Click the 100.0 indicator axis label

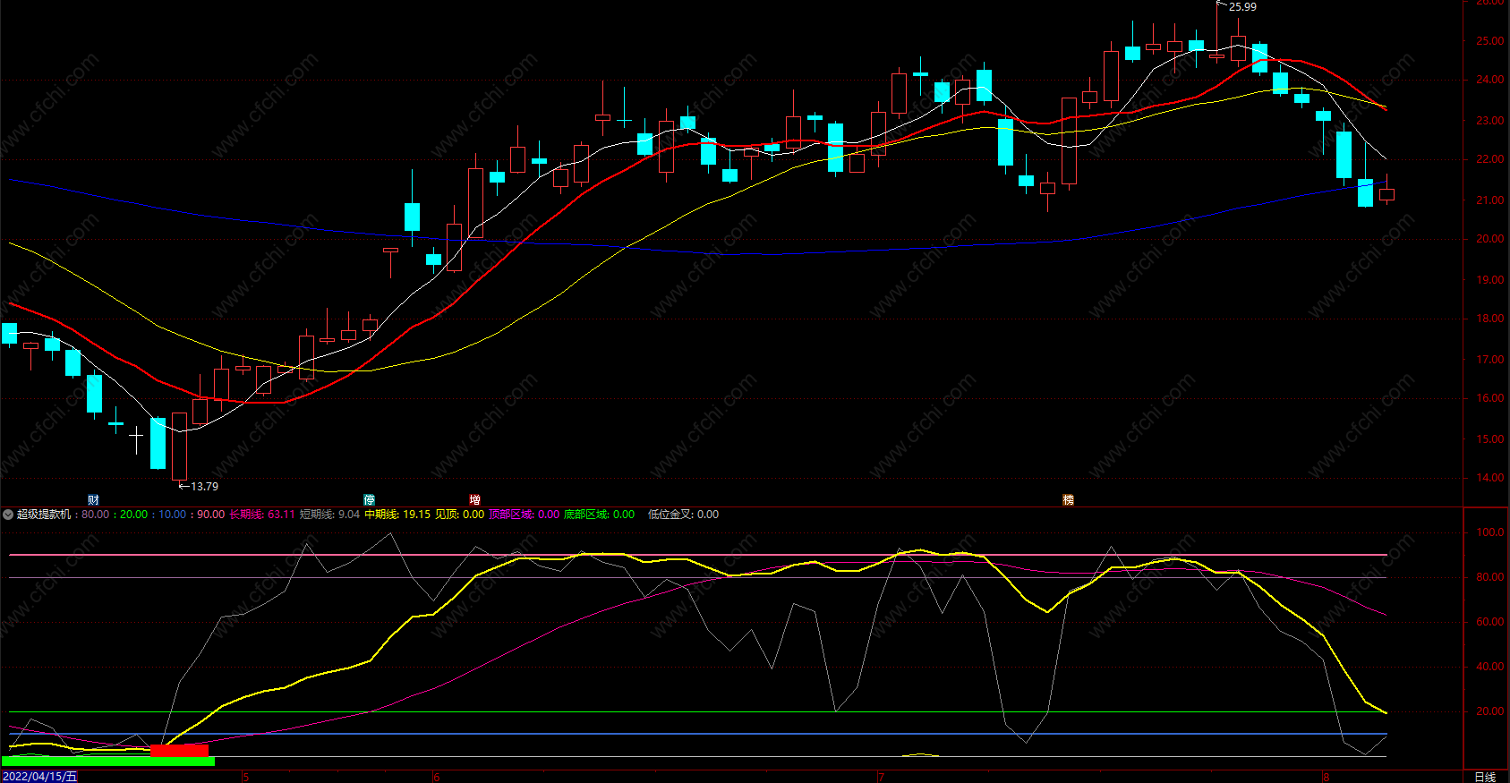(x=1489, y=532)
